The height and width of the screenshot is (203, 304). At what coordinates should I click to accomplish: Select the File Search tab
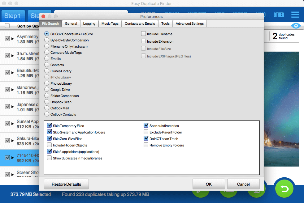[50, 23]
